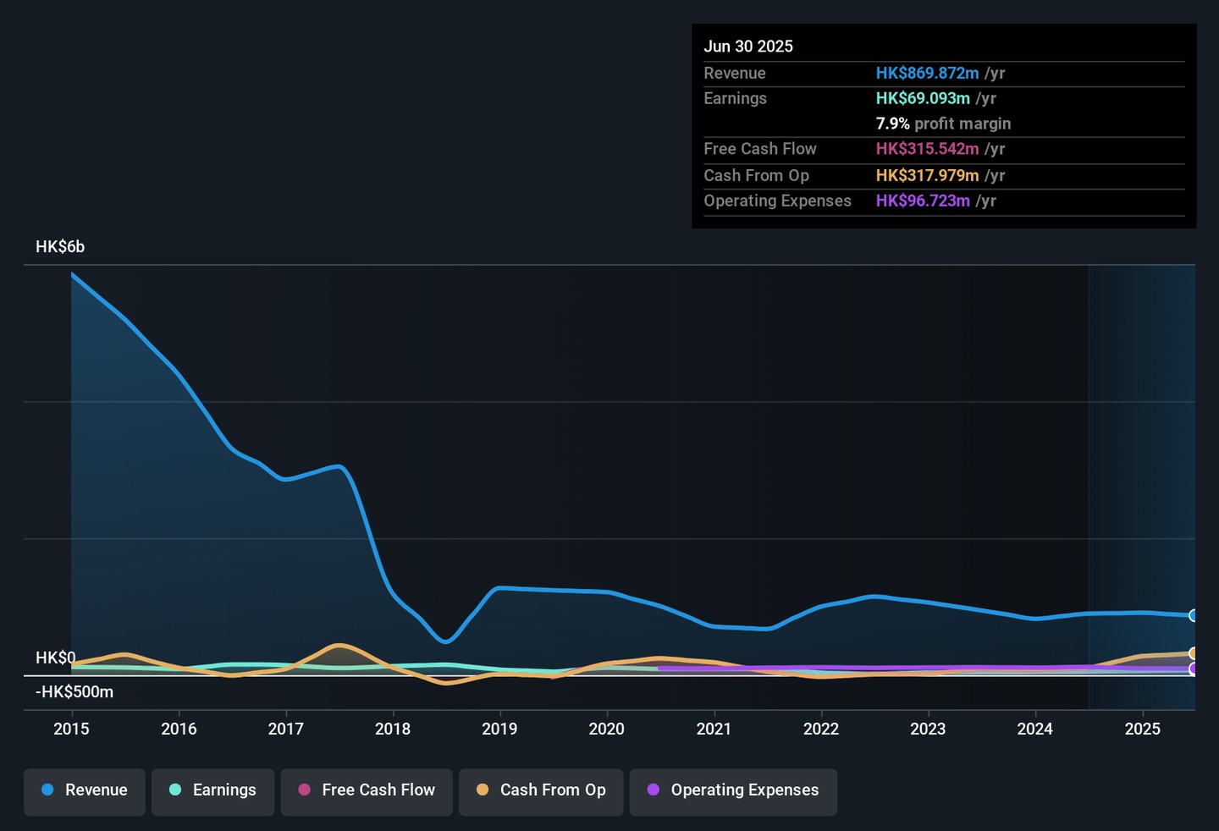The image size is (1219, 831).
Task: Click the 2020 label on the time axis
Action: point(606,729)
